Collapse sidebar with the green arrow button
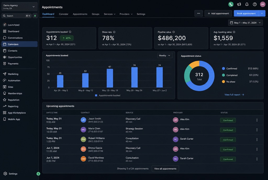Viewport: 268px width, 180px height. point(38,174)
